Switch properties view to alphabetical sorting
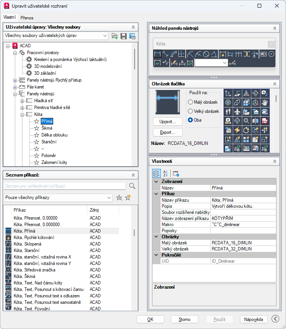Screen dimensions: 286x329 coord(165,173)
